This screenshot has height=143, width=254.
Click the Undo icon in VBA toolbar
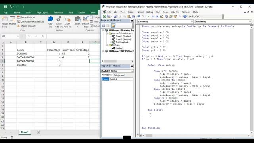[139, 17]
